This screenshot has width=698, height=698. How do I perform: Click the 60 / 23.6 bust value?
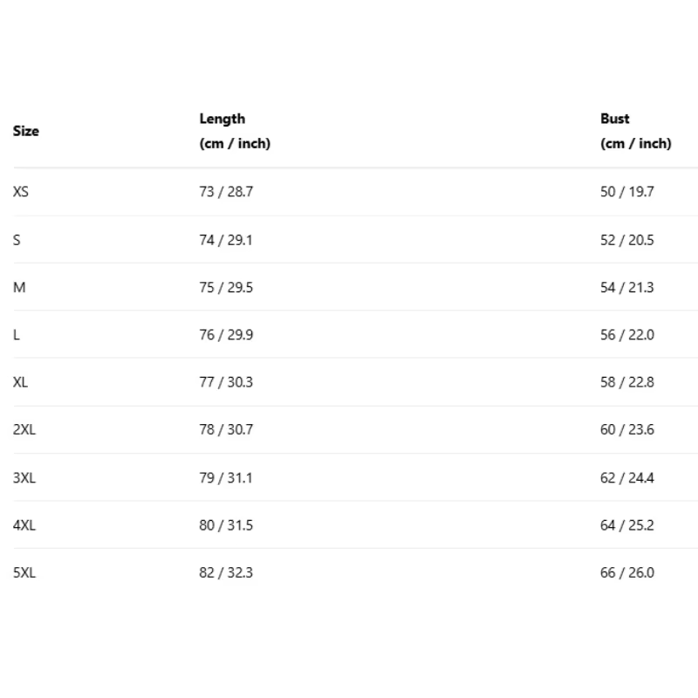627,429
